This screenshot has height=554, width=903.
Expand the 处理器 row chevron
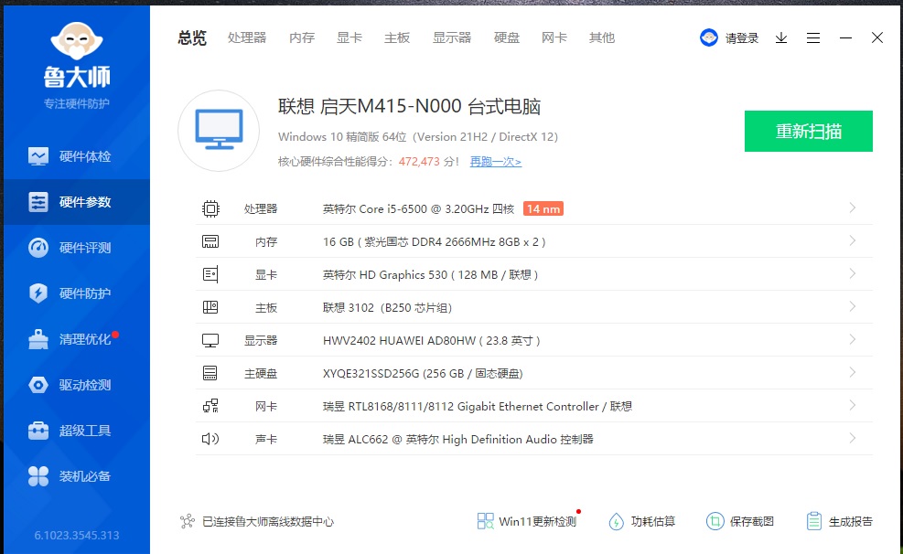pyautogui.click(x=853, y=208)
